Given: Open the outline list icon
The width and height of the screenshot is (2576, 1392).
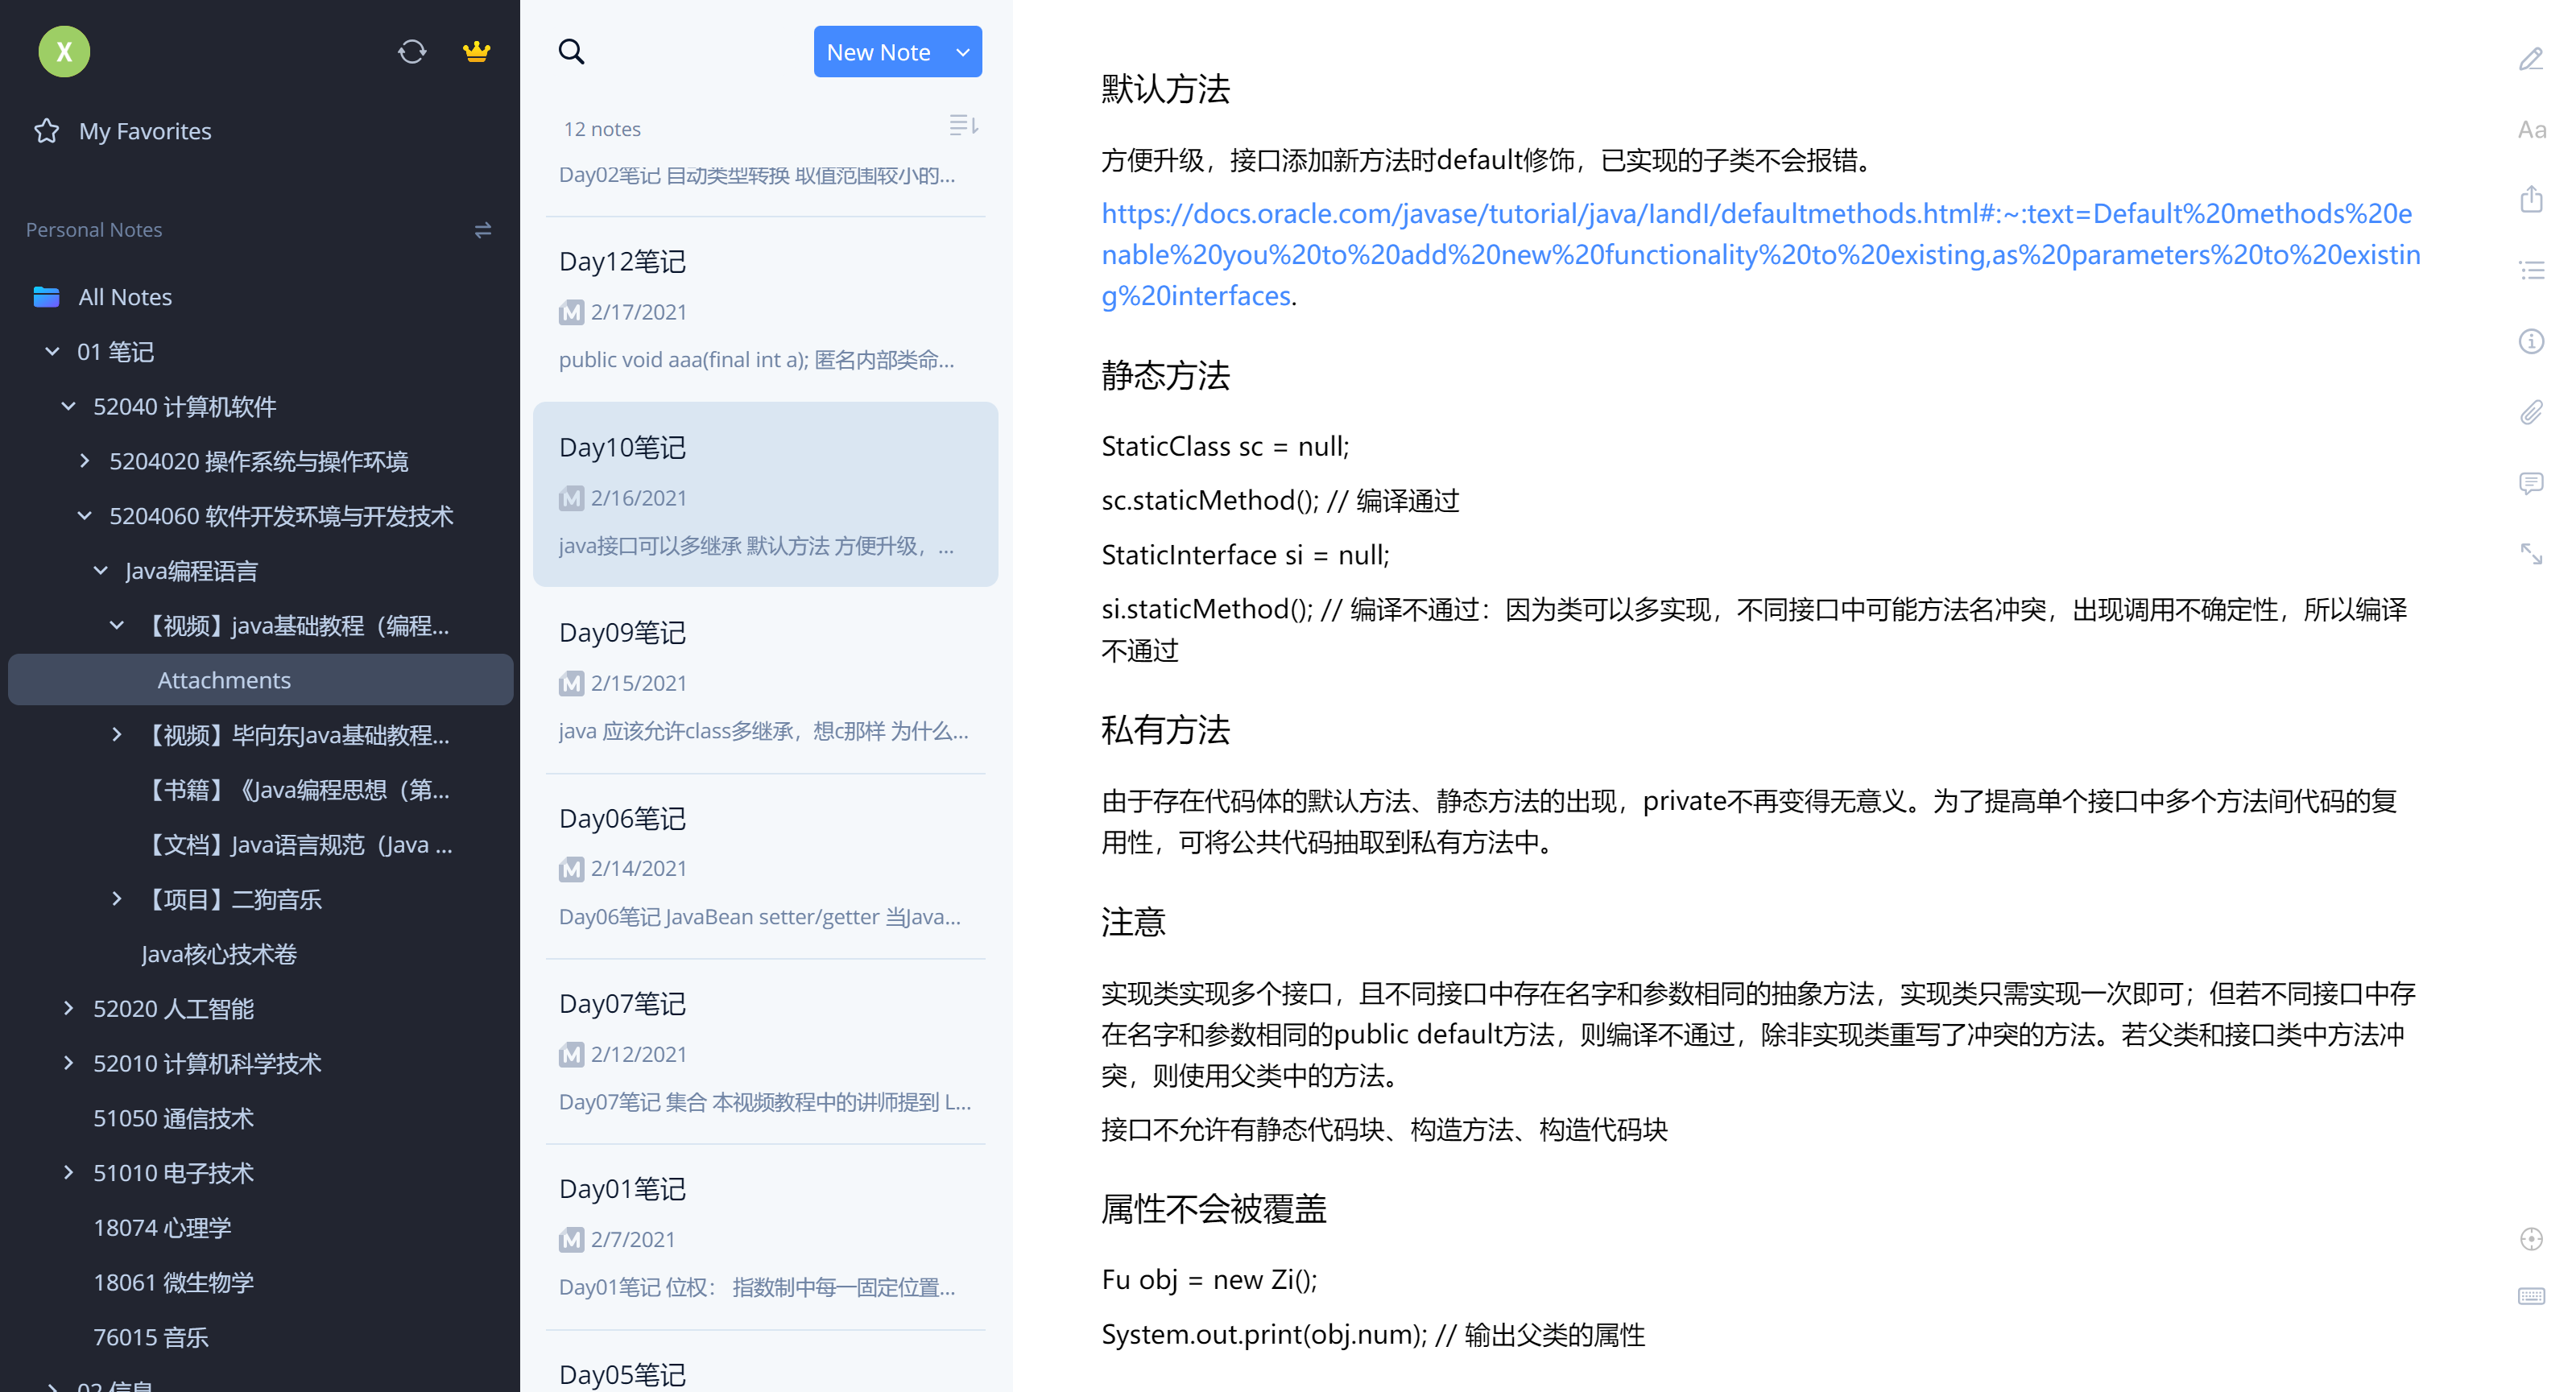Looking at the screenshot, I should click(x=2531, y=270).
